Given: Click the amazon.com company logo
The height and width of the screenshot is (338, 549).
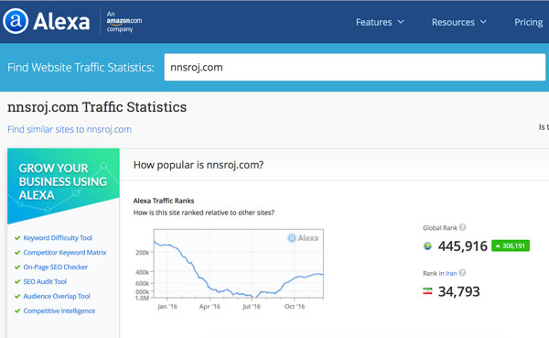Looking at the screenshot, I should 124,21.
